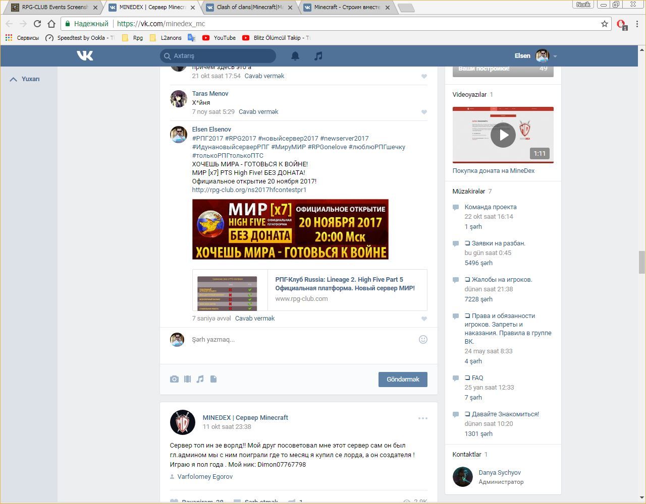Open the MINEDEX post options dots
The height and width of the screenshot is (504, 646).
pos(423,418)
